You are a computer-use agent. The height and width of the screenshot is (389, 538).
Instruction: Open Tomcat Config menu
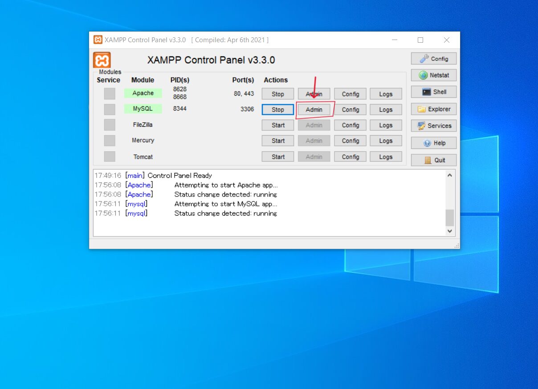(351, 156)
